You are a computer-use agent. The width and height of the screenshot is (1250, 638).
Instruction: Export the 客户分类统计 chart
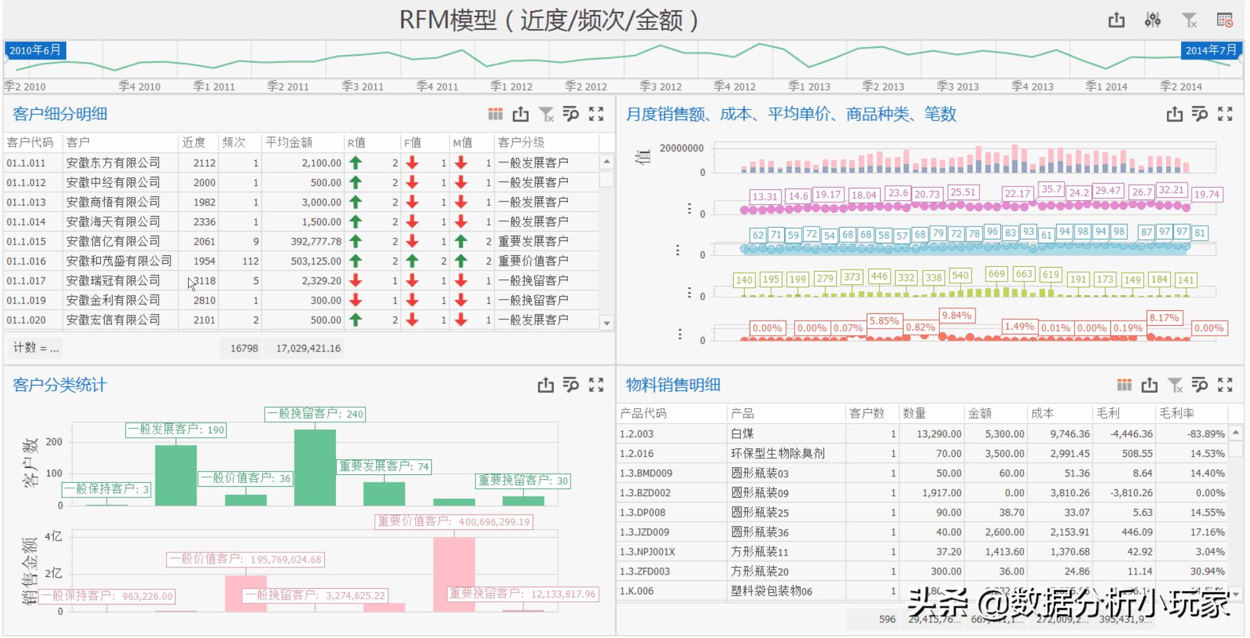point(546,385)
